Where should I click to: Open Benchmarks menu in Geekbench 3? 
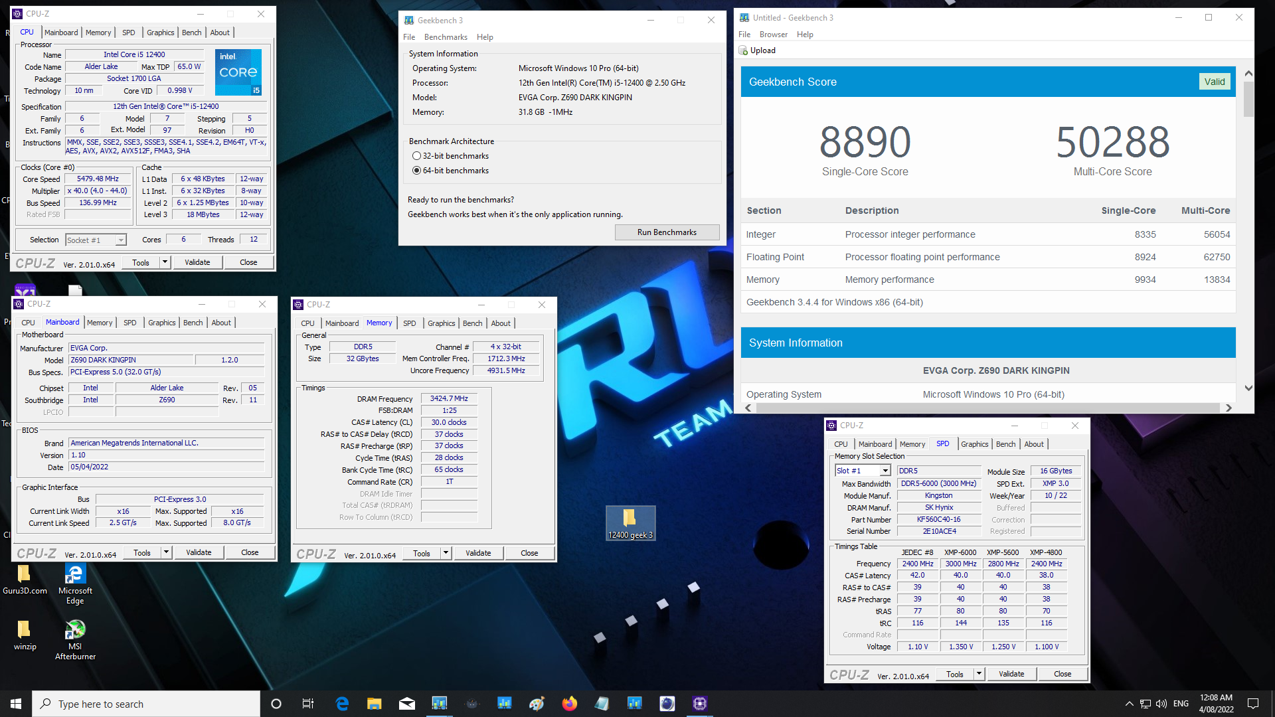pyautogui.click(x=446, y=37)
